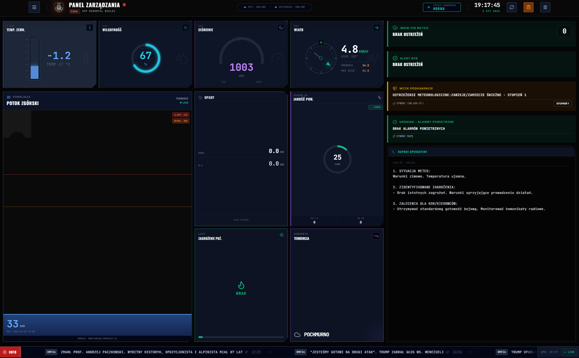The width and height of the screenshot is (579, 358).
Task: Click the LOG-ID: 265136 text
Action: [x=404, y=163]
